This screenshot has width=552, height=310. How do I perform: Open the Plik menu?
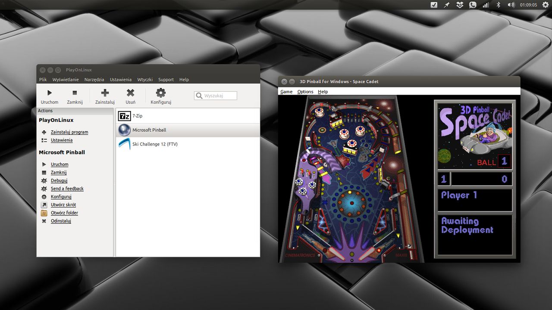click(43, 80)
